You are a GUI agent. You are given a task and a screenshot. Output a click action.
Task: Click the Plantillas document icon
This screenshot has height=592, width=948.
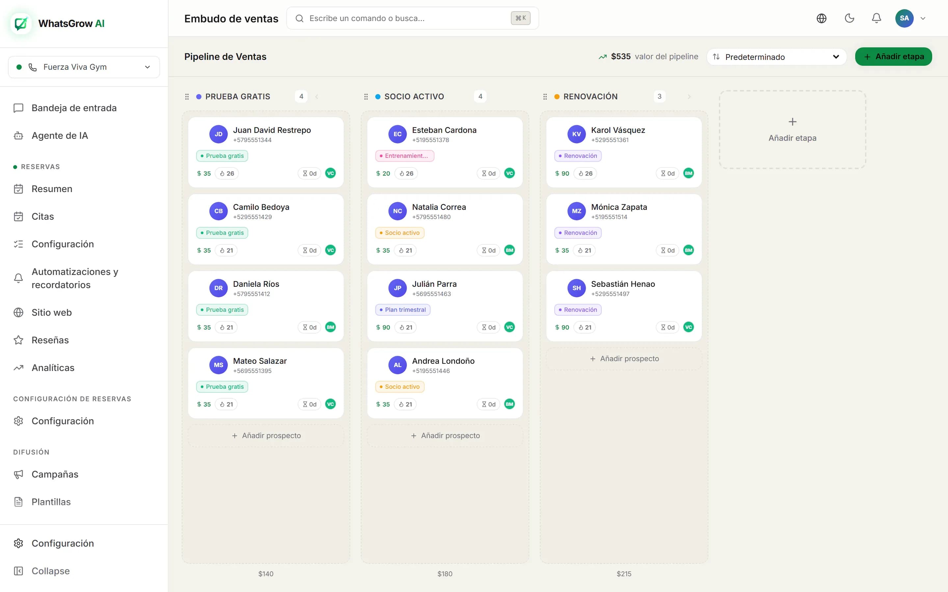click(18, 502)
